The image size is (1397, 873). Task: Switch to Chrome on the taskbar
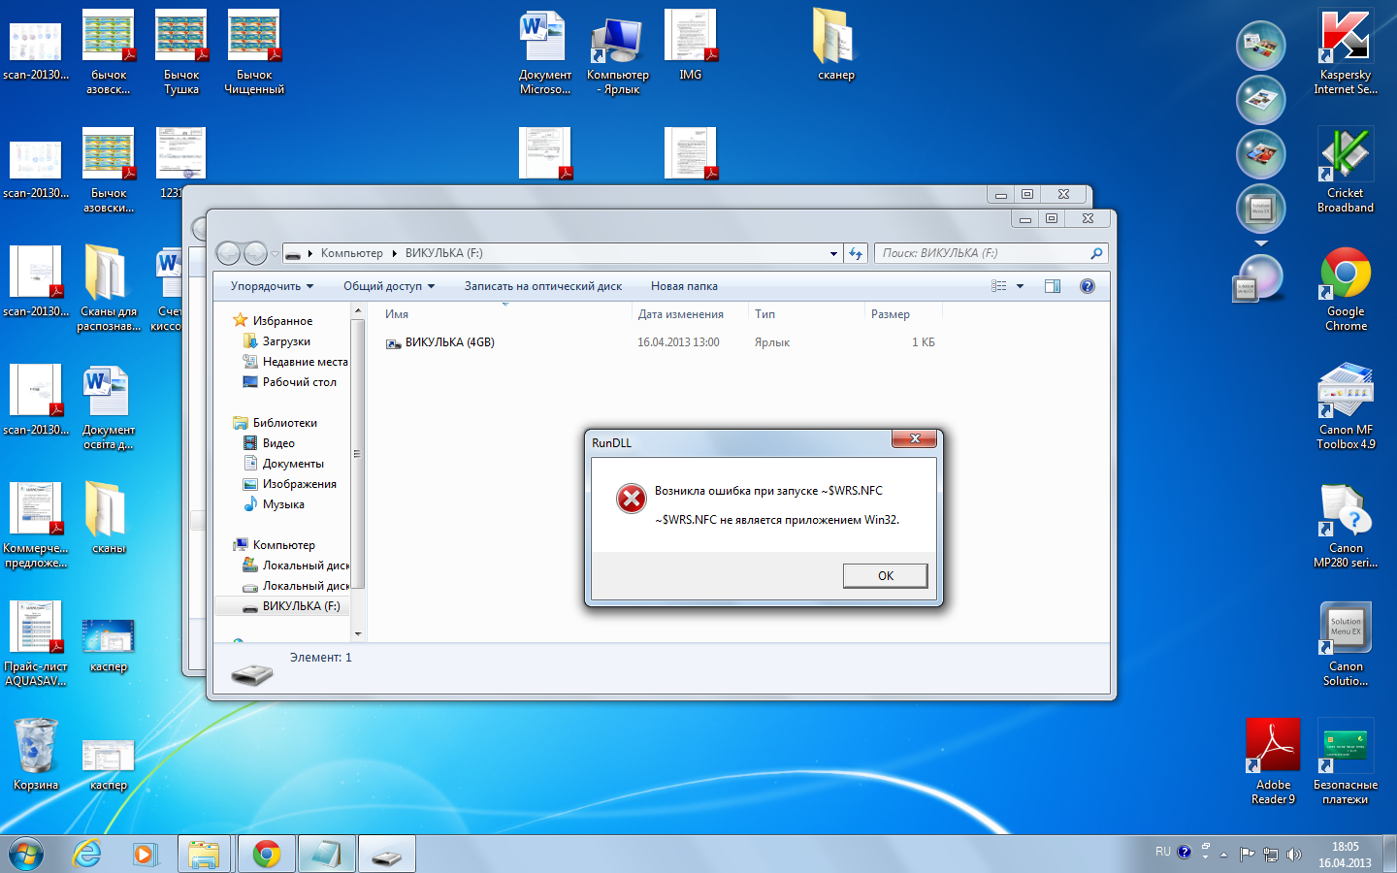[x=266, y=854]
